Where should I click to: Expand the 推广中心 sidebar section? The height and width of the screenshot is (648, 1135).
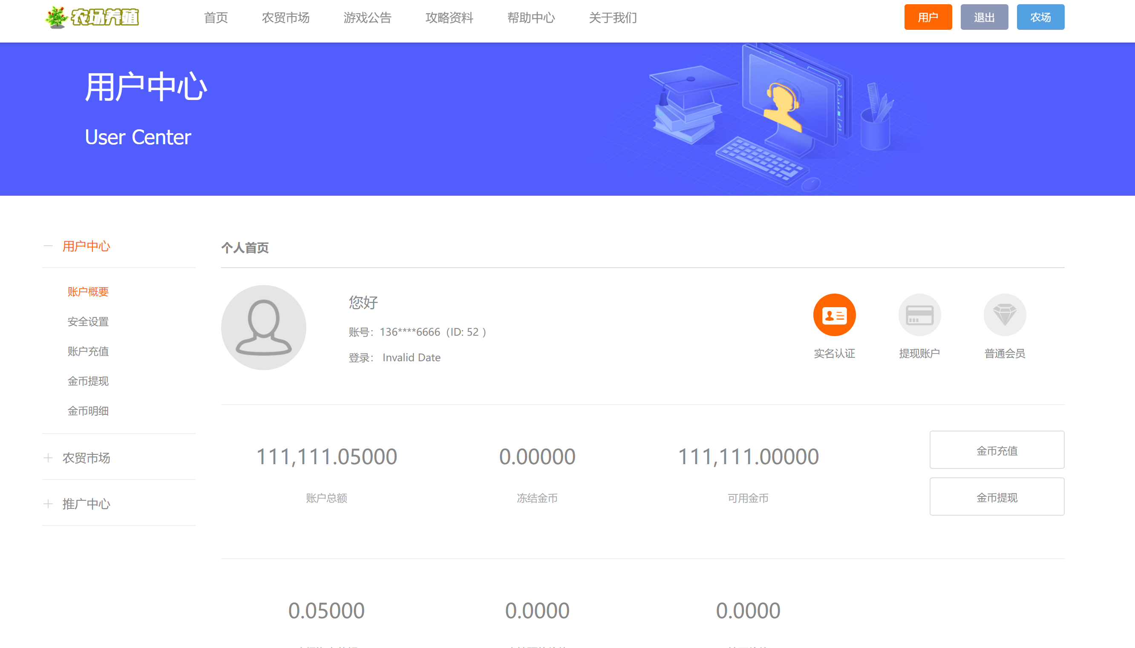48,503
